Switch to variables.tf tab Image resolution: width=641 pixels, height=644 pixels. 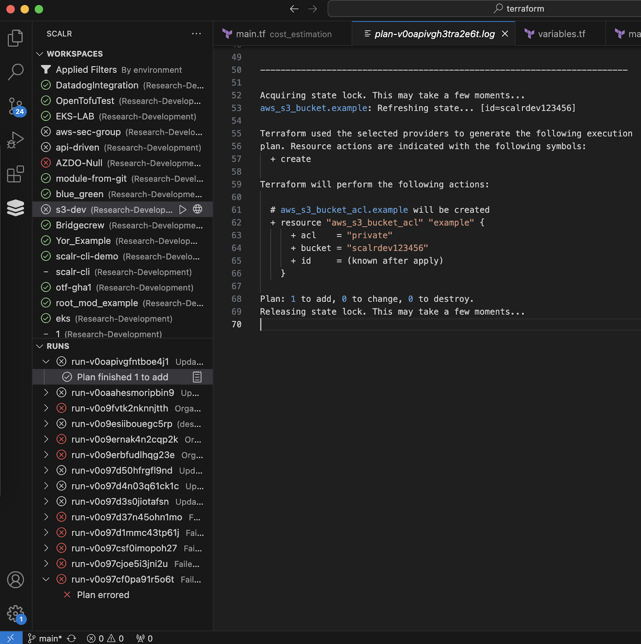561,34
